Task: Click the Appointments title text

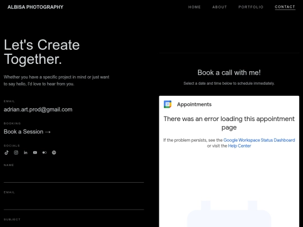Action: [194, 104]
